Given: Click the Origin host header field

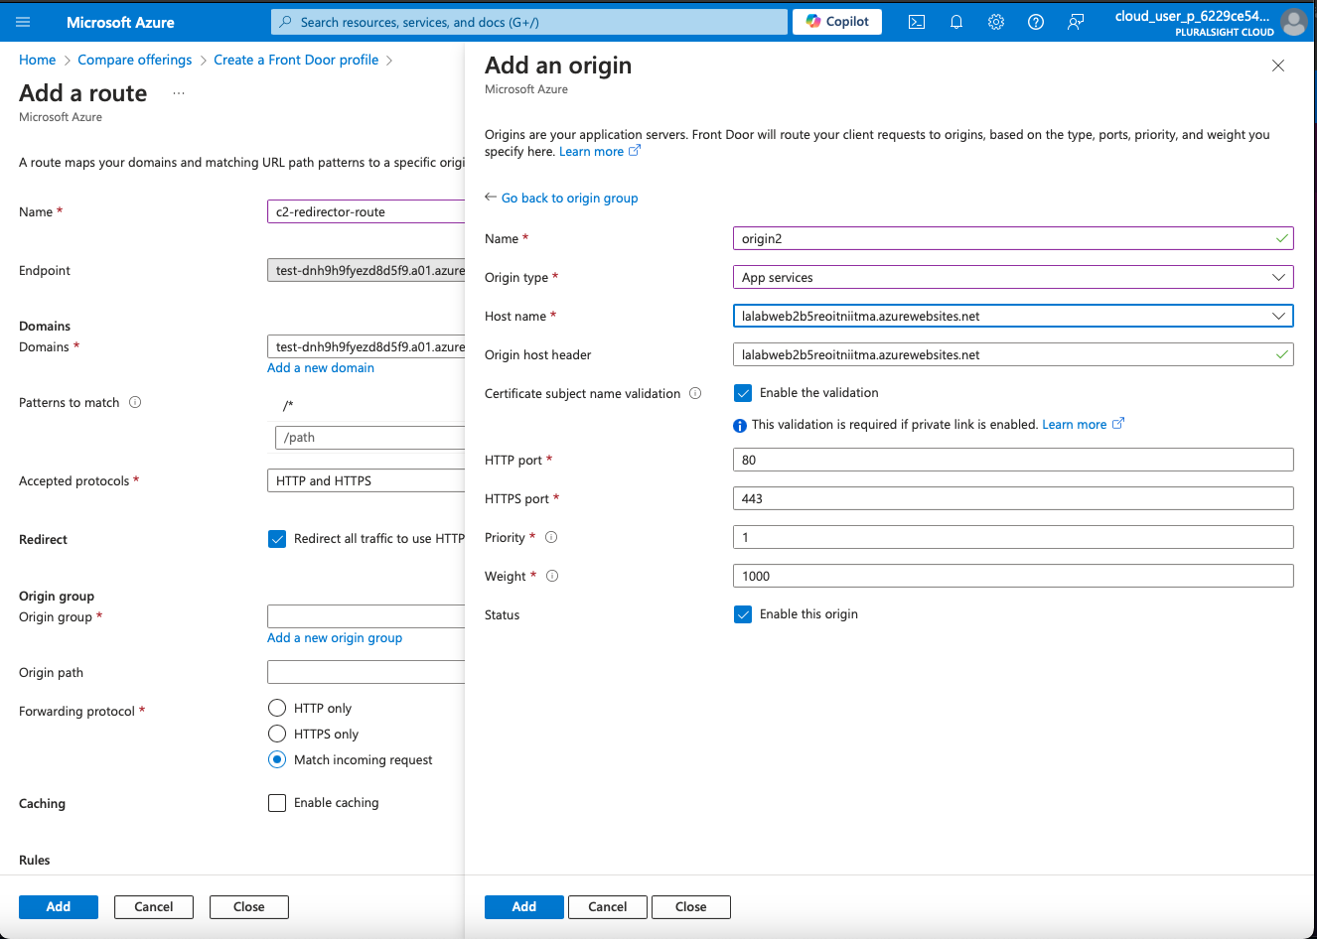Looking at the screenshot, I should (1013, 354).
